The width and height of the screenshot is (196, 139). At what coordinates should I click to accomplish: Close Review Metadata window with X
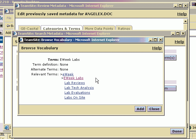point(186,6)
